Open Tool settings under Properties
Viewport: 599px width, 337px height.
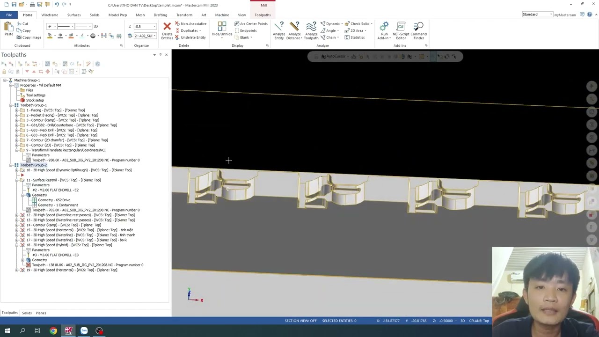click(x=36, y=95)
